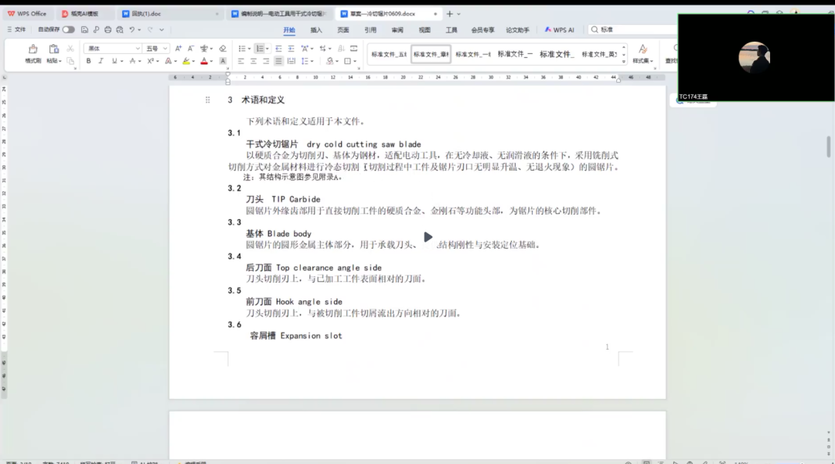Open the Thesis Assistant (论文助手) tab

click(517, 30)
